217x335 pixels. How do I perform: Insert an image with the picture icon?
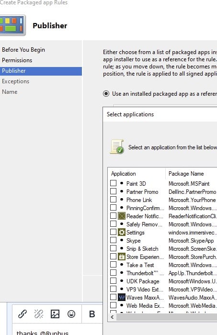(55, 314)
